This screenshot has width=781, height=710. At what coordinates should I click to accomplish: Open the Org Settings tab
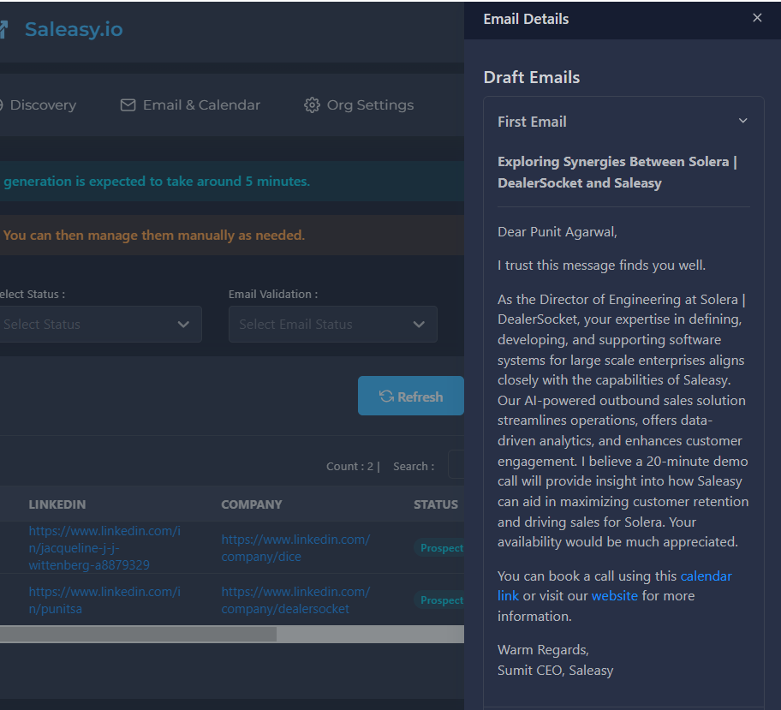point(359,105)
